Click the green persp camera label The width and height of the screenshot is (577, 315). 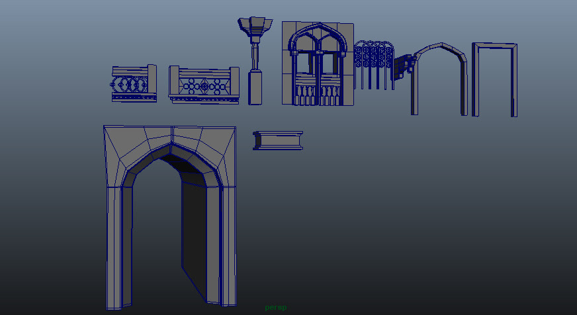point(276,307)
